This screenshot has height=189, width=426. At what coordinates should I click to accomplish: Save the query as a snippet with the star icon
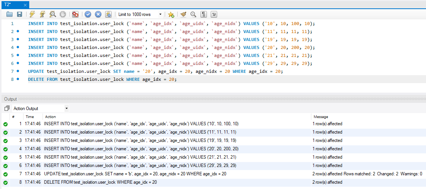coord(171,14)
